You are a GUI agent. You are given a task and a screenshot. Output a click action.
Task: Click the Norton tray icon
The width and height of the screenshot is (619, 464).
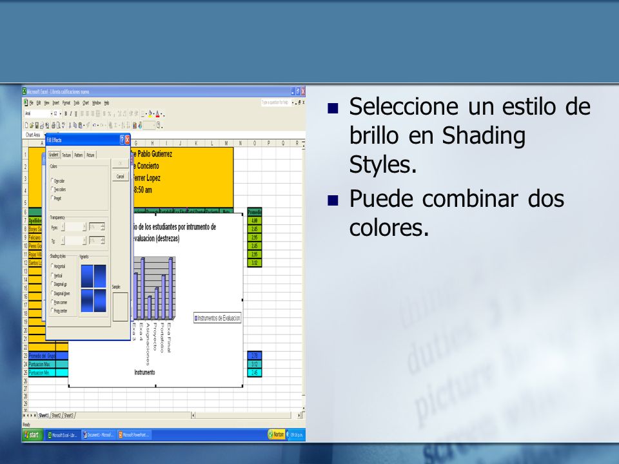point(277,434)
